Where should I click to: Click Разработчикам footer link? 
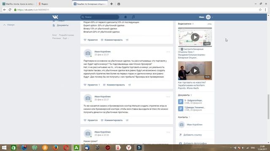click(66, 35)
